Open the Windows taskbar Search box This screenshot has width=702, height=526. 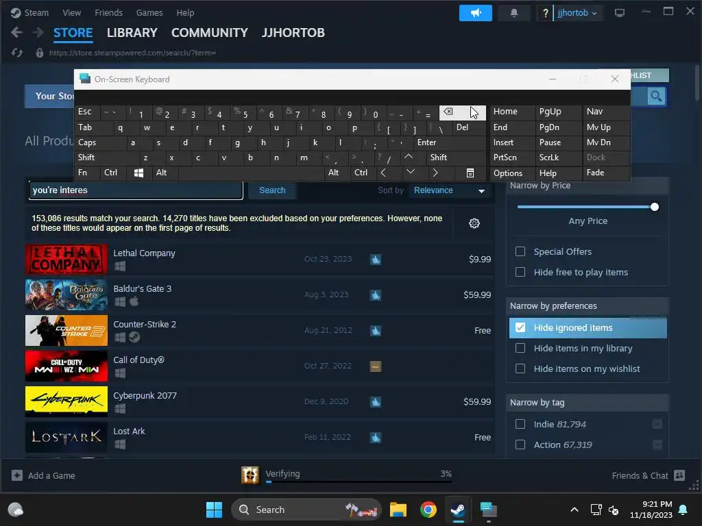(306, 510)
